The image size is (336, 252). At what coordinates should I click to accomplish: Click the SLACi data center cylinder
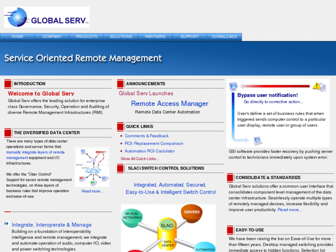point(167,235)
